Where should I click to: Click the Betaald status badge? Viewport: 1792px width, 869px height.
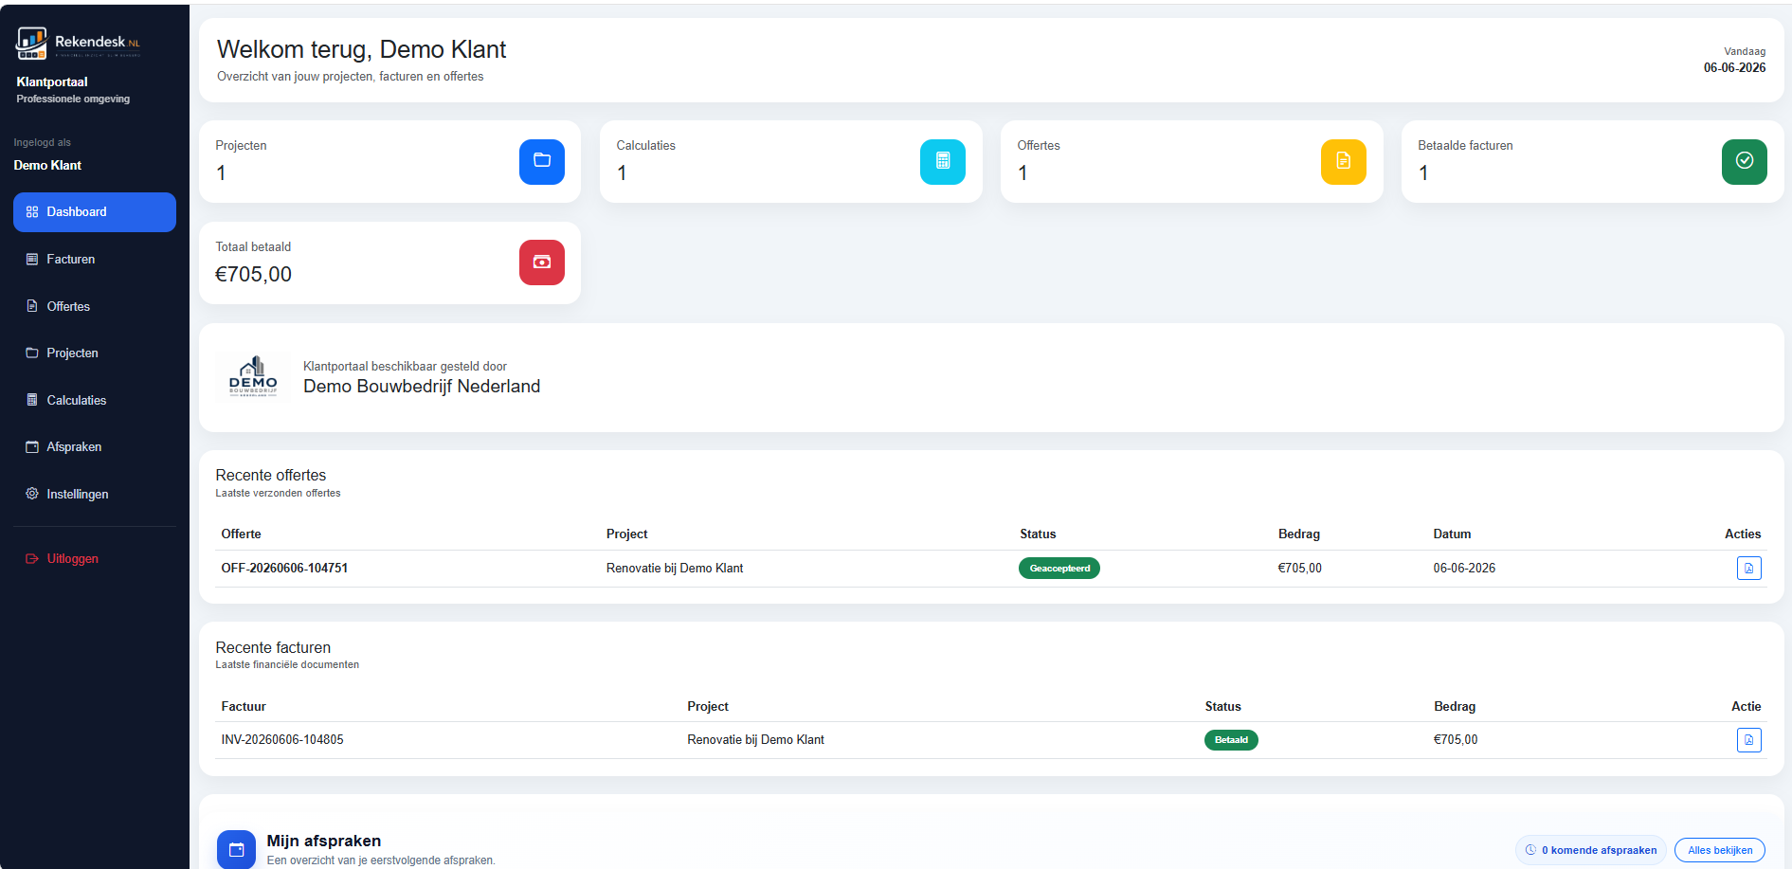click(1231, 740)
